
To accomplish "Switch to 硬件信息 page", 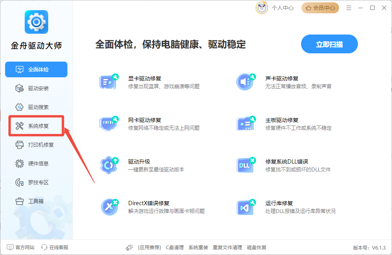I will tap(36, 164).
